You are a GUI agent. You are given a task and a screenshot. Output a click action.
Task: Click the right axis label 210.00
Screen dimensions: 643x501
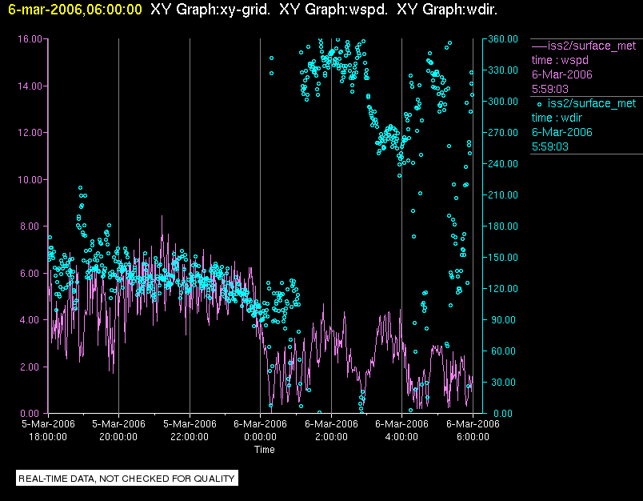coord(503,195)
